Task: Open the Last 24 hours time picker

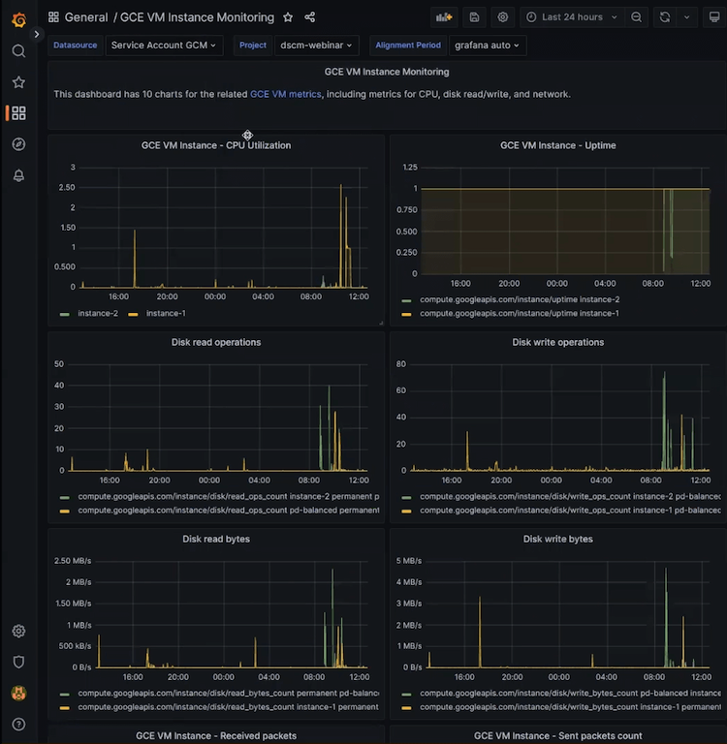Action: tap(572, 17)
